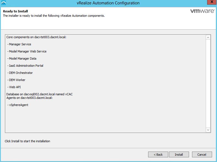Cancel the installation wizard
The height and width of the screenshot is (162, 217).
click(x=202, y=155)
